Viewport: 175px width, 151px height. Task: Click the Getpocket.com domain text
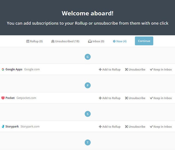[26, 98]
